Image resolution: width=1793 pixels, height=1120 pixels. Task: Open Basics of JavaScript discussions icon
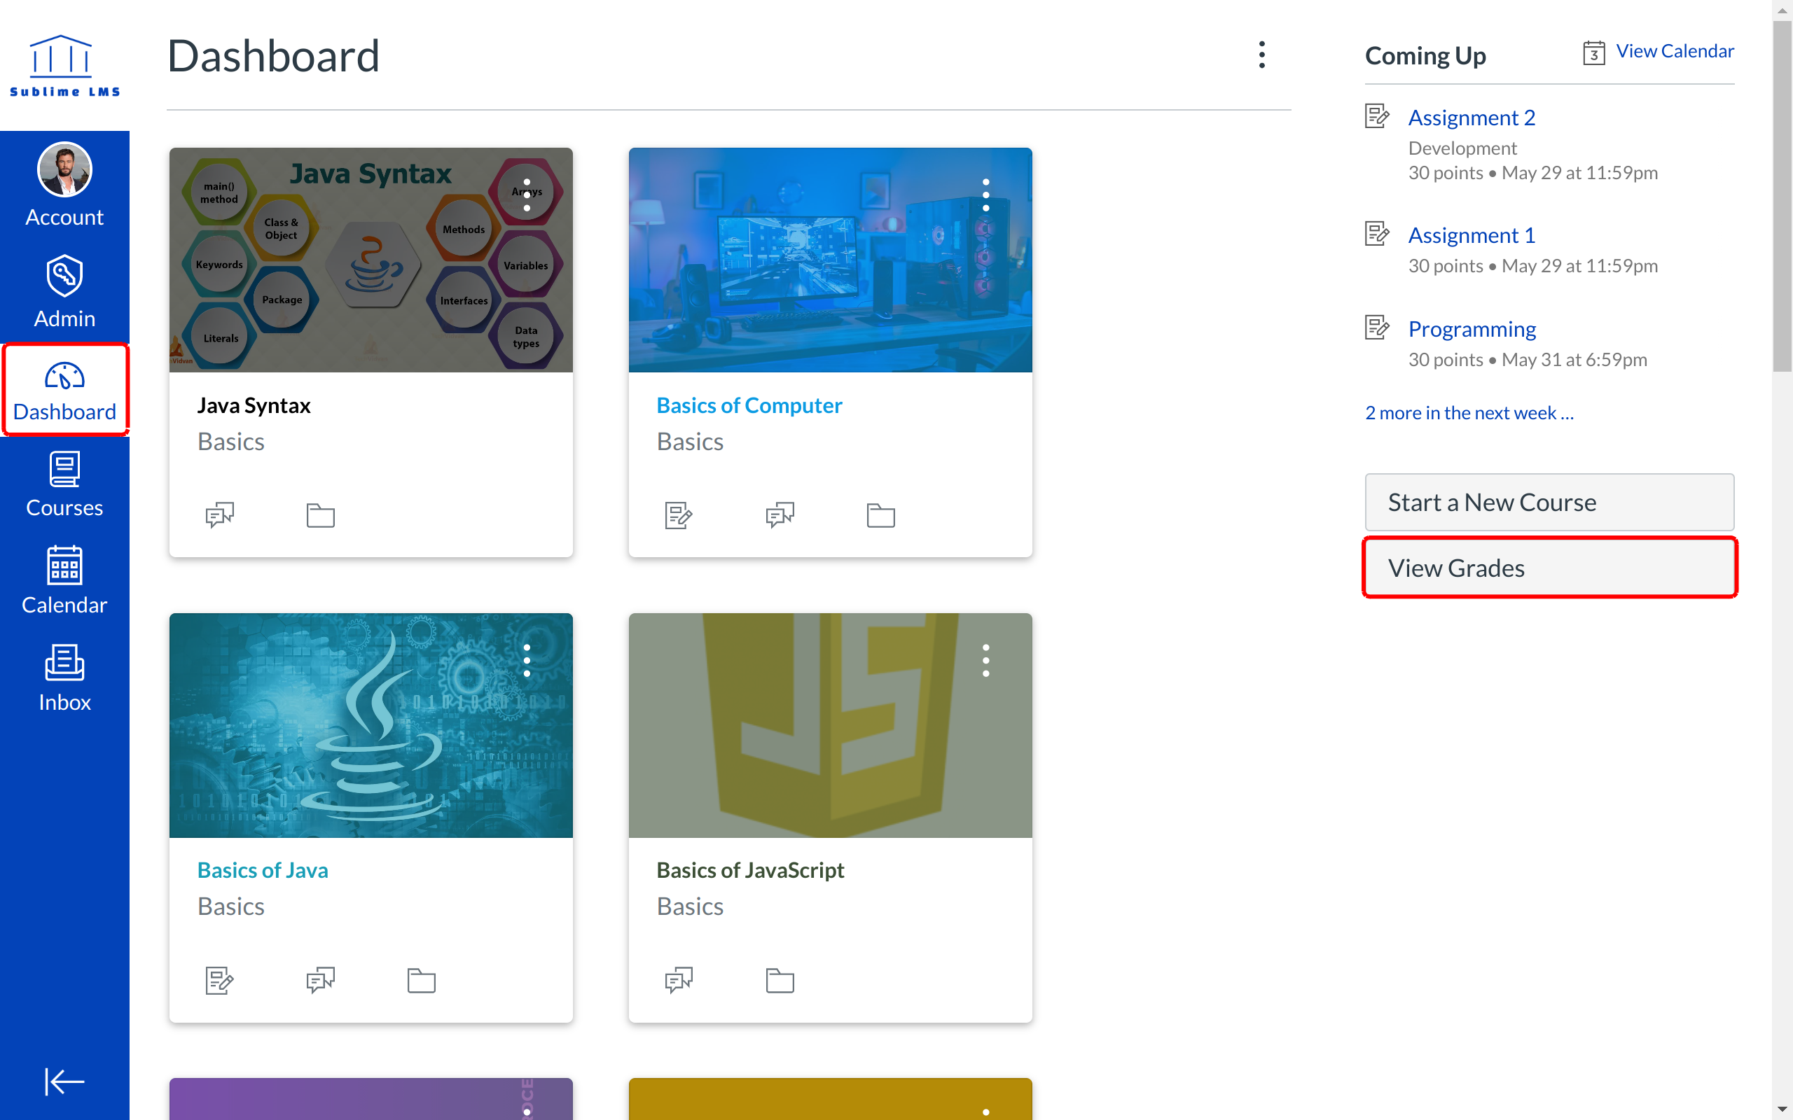pos(678,981)
